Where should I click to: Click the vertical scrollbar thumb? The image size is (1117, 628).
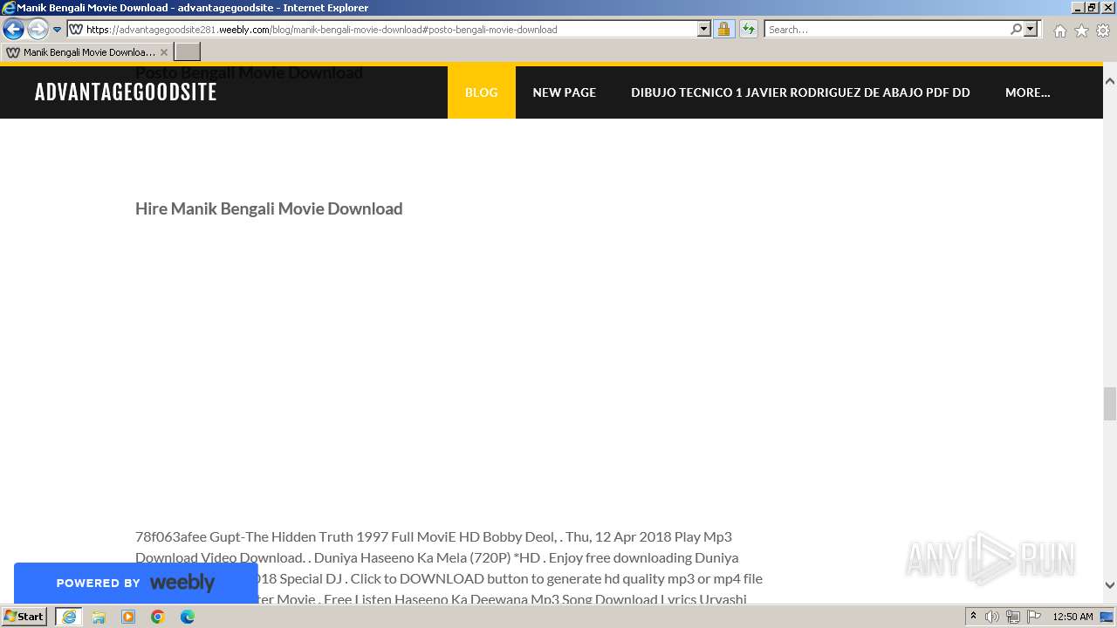1110,404
